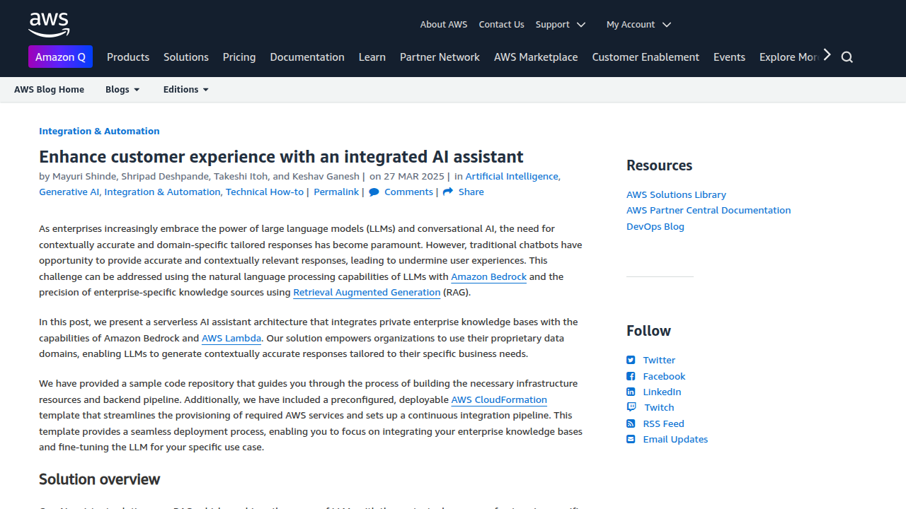Open the Comments link

tap(408, 192)
